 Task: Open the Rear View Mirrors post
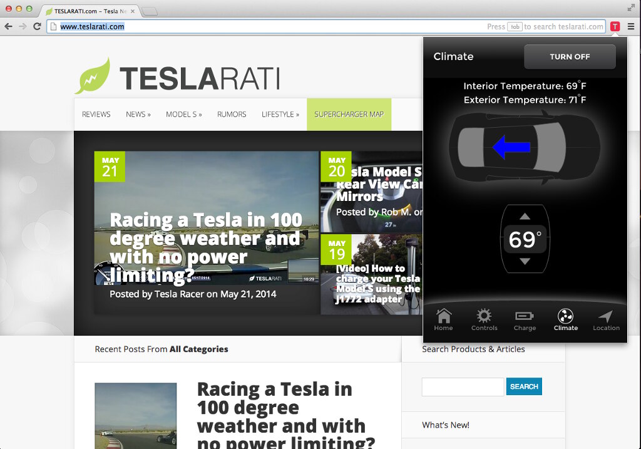click(x=379, y=184)
